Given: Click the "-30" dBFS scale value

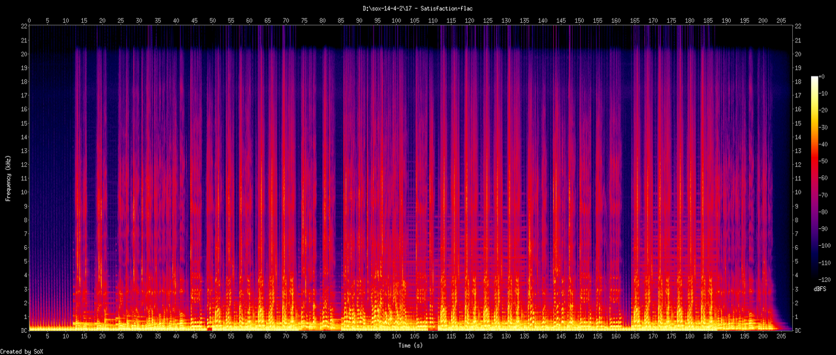Looking at the screenshot, I should point(823,127).
